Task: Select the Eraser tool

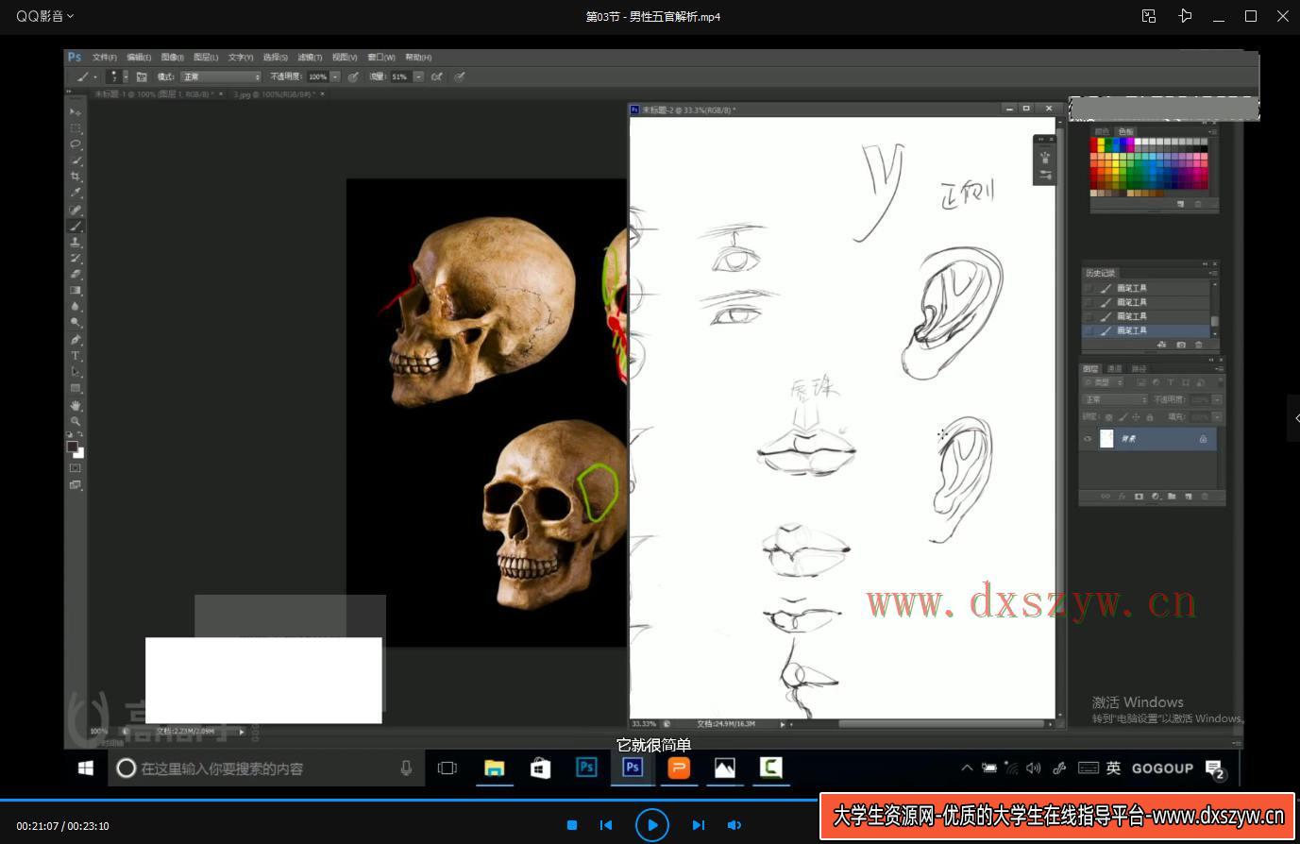Action: click(76, 274)
